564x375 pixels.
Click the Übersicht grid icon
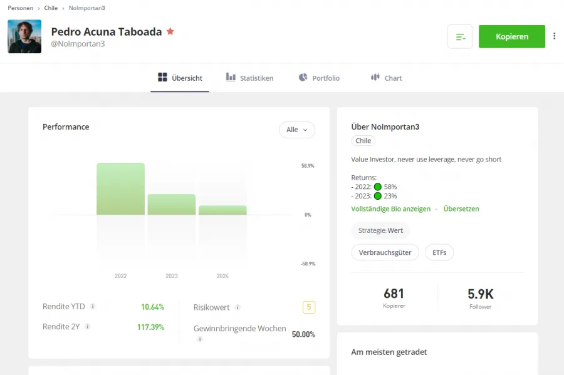coord(161,78)
